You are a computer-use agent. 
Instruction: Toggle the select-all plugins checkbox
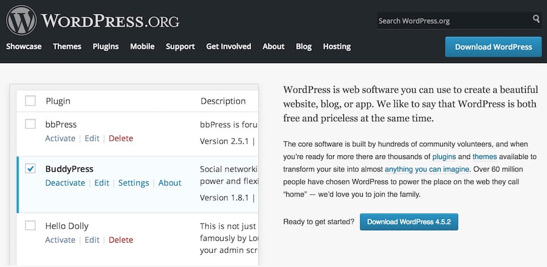click(30, 101)
